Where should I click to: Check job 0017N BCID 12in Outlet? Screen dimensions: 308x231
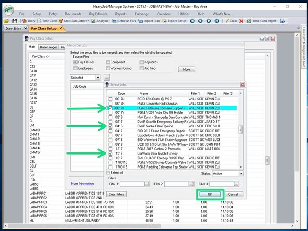[x=111, y=99]
